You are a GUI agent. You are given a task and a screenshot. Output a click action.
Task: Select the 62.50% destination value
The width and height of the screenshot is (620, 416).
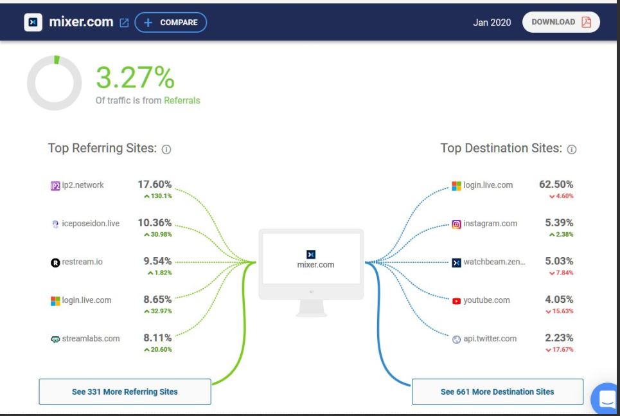tap(556, 185)
